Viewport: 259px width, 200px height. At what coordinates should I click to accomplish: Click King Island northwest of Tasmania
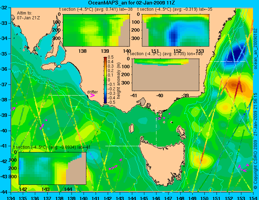(x=132, y=128)
